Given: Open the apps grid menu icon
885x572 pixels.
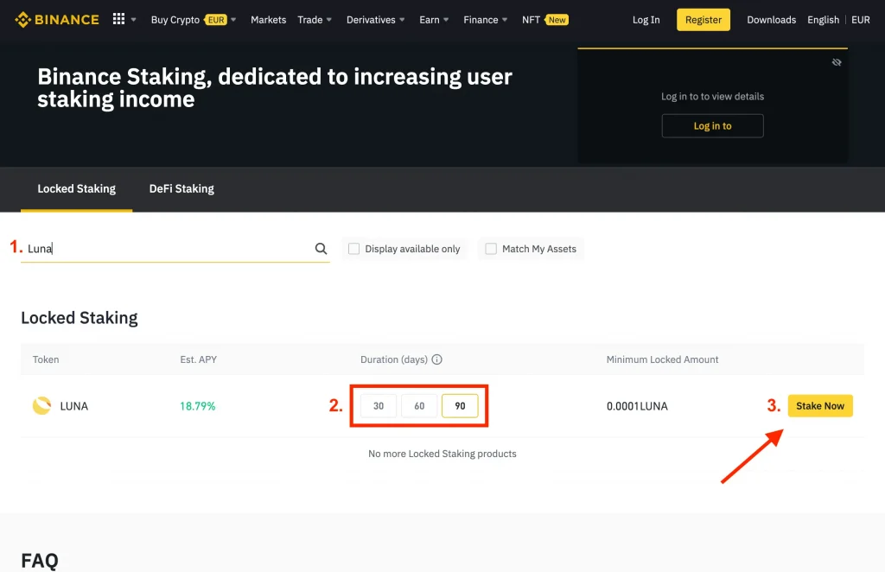Looking at the screenshot, I should pos(119,19).
